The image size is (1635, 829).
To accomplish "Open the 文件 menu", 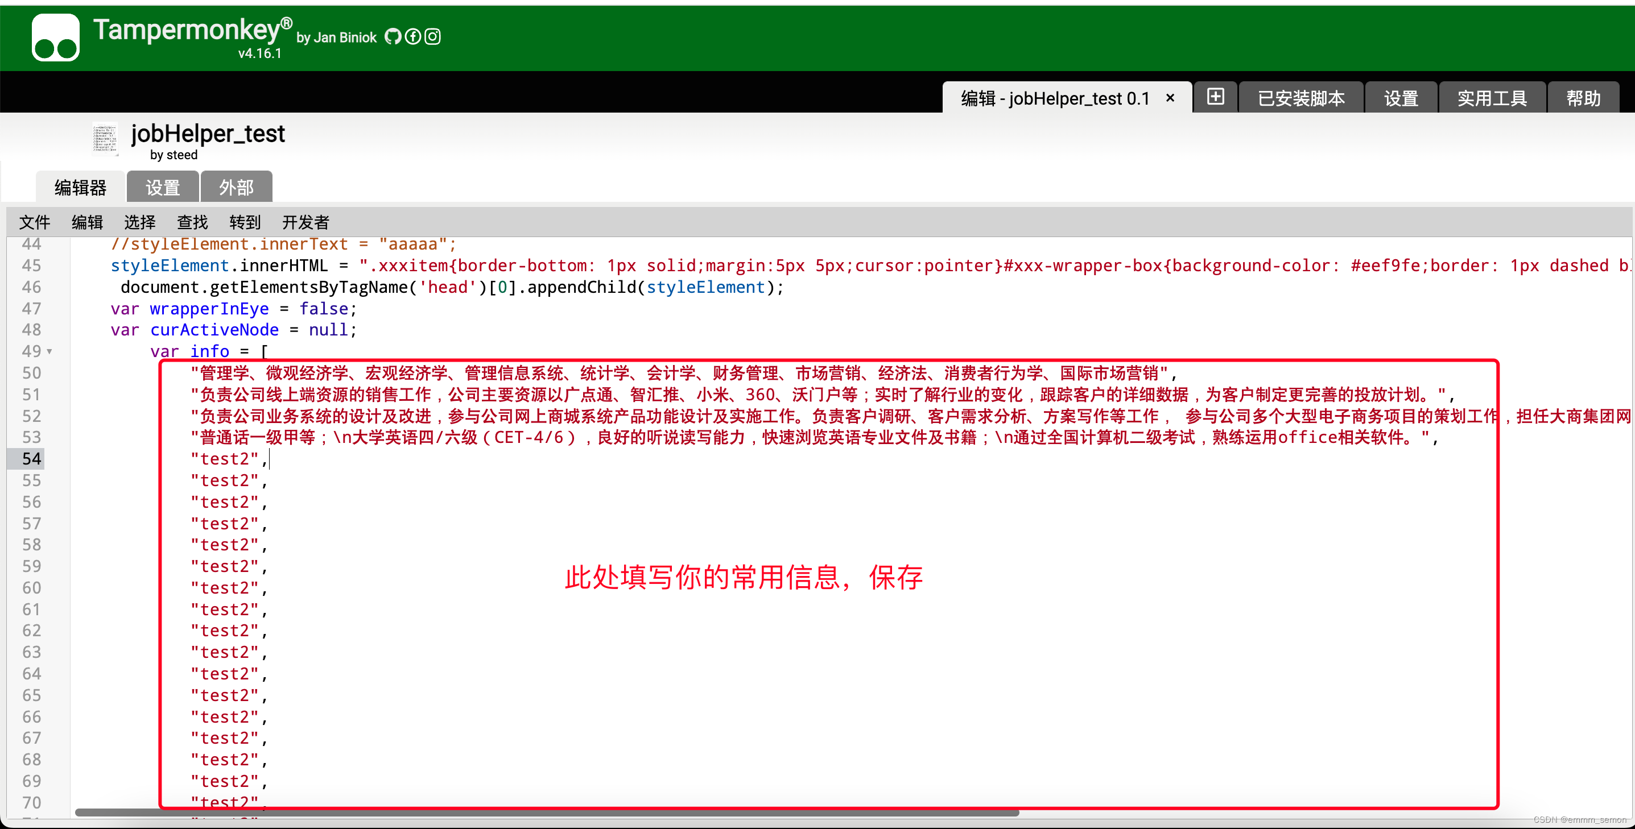I will coord(34,222).
